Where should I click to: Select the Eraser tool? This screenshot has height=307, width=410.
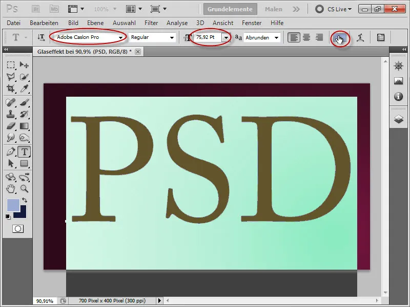tap(11, 124)
